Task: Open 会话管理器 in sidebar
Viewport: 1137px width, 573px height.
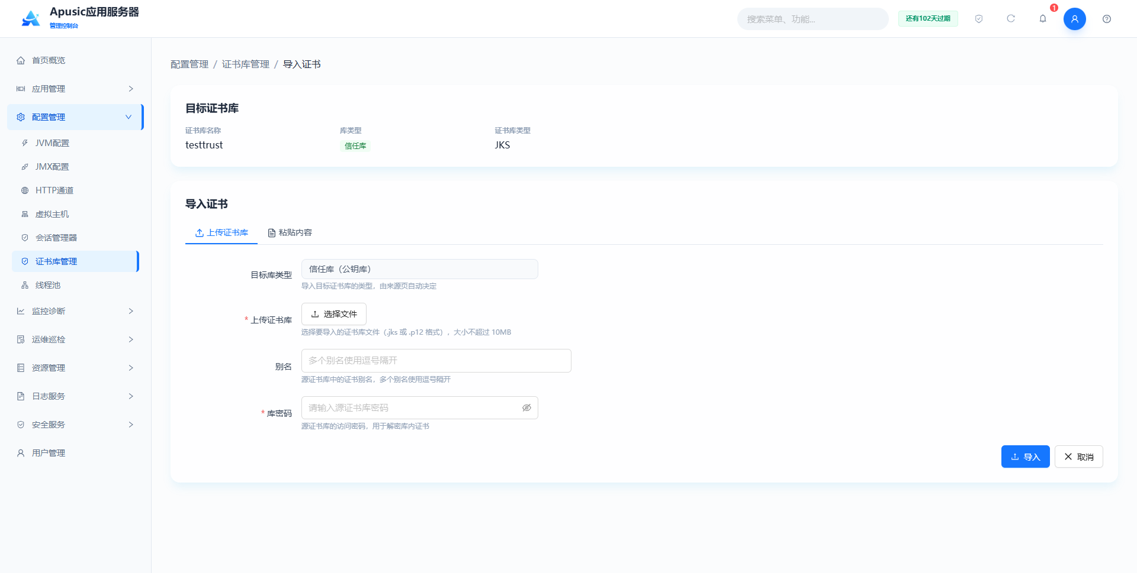Action: (76, 238)
